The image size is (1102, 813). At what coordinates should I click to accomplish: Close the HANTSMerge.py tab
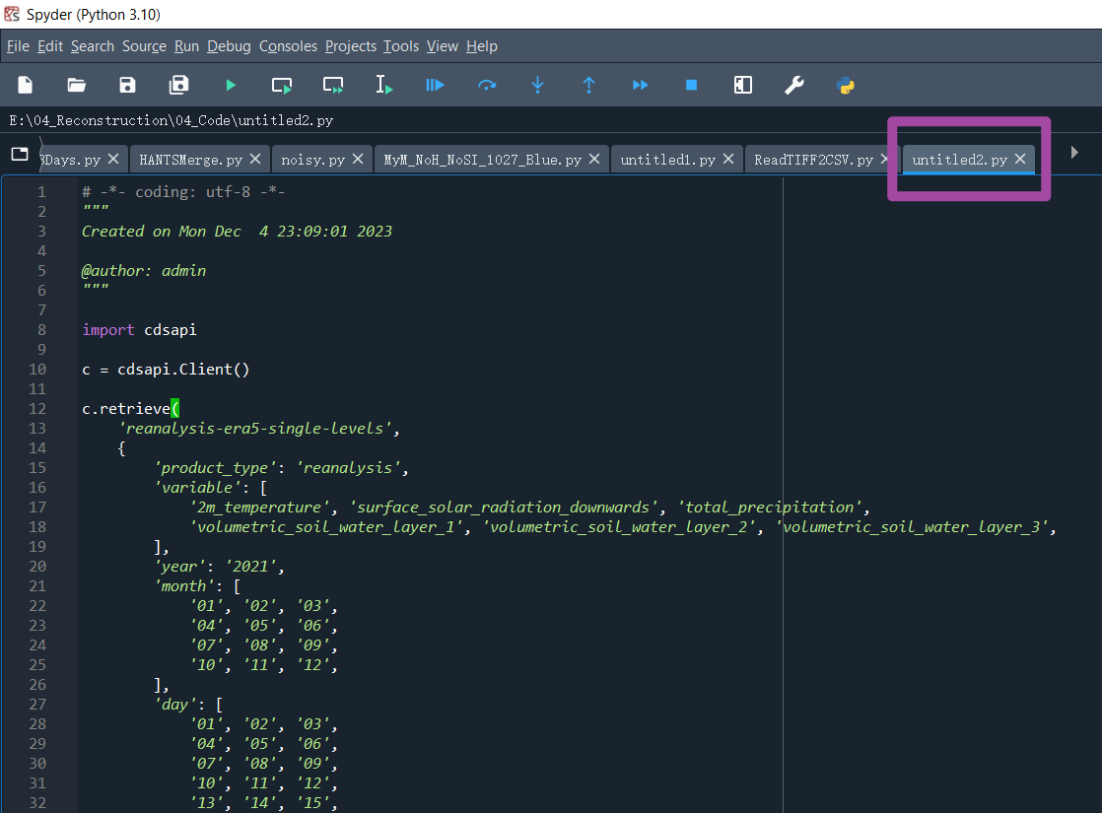pos(256,160)
